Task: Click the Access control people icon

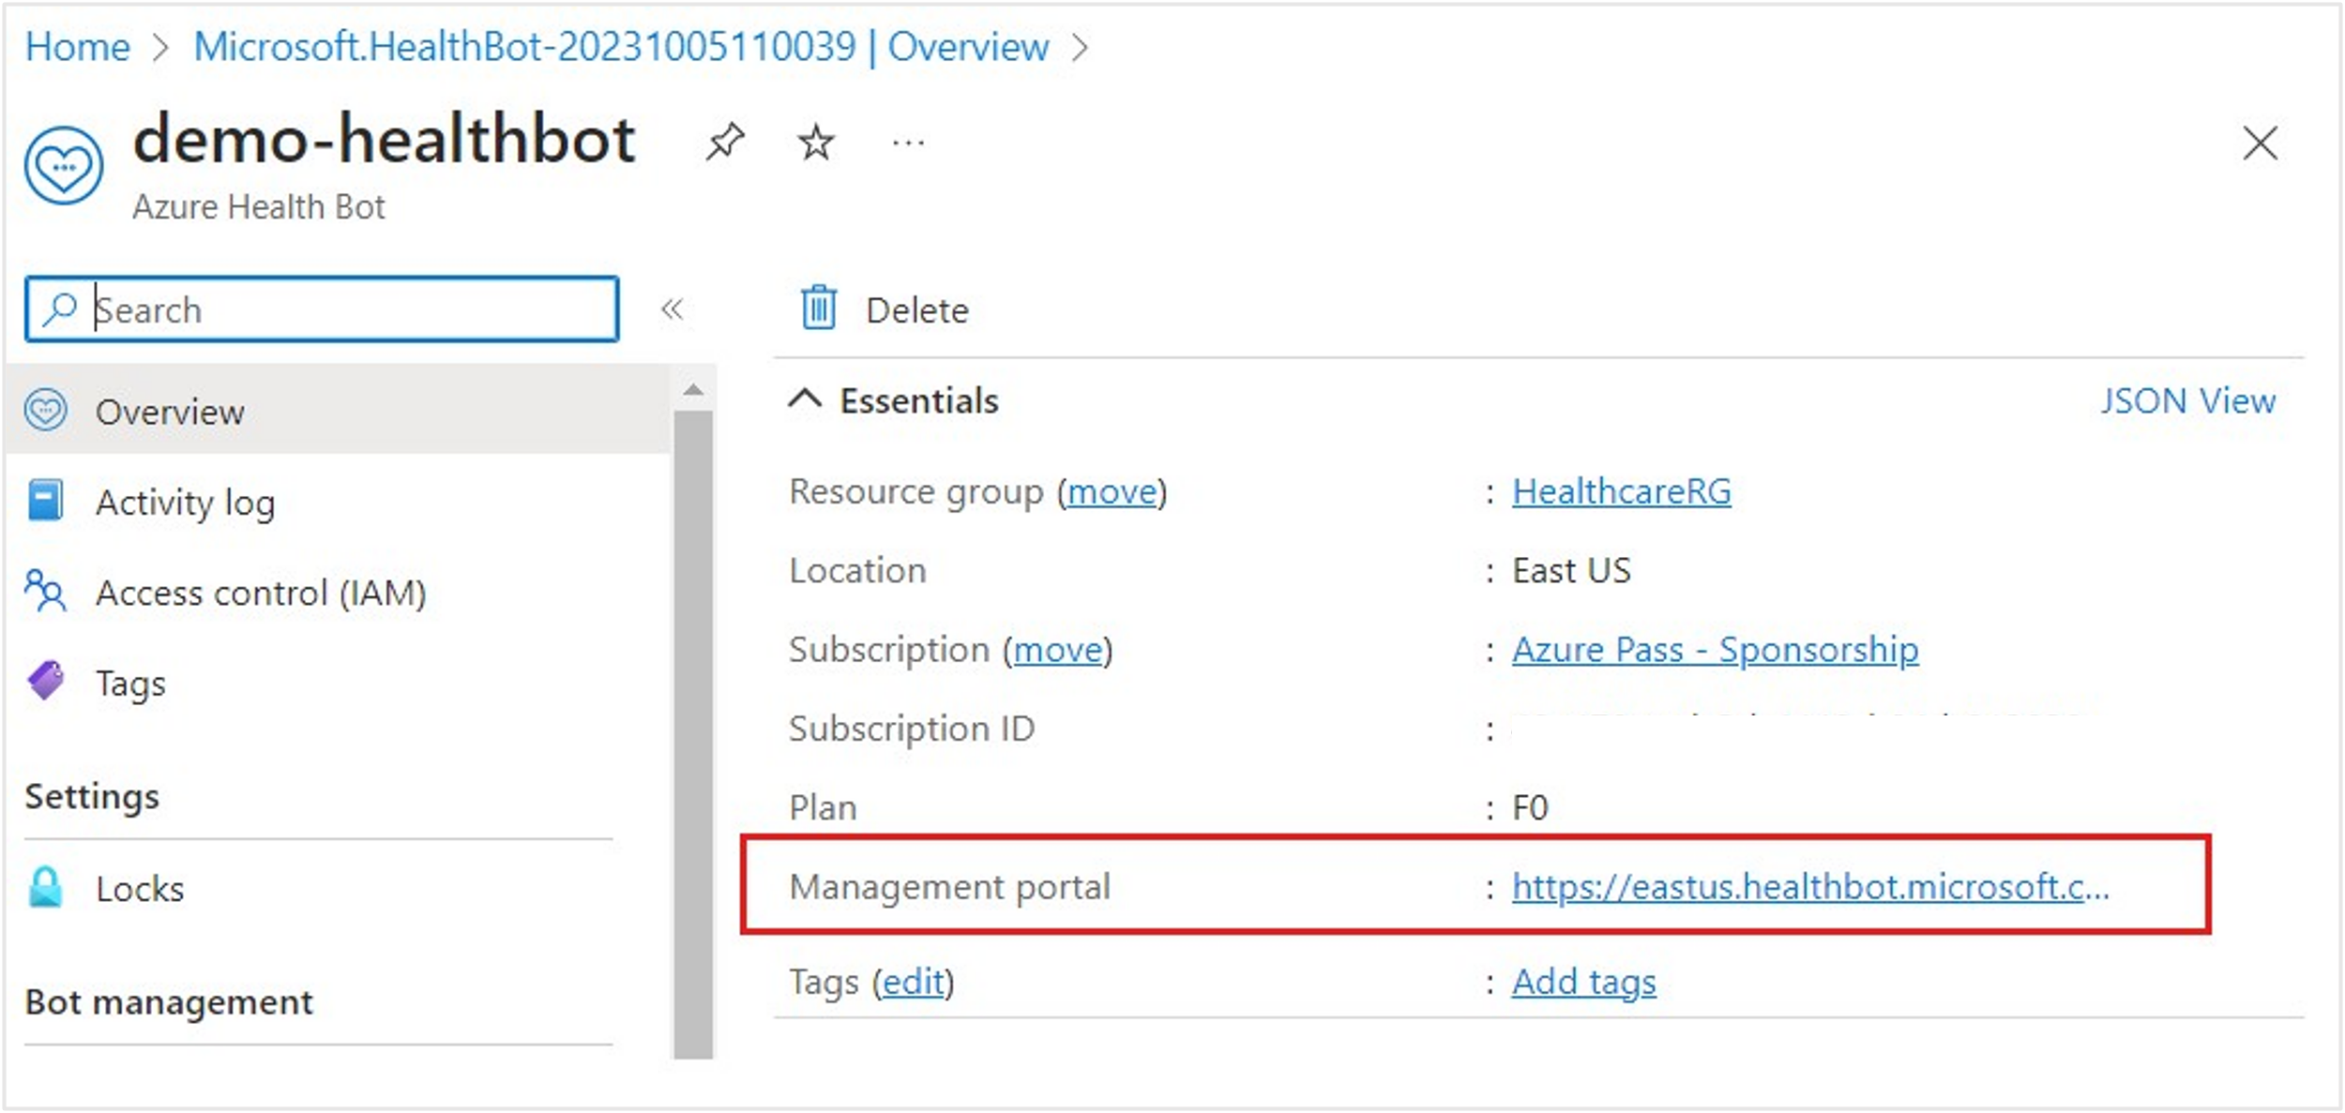Action: (x=45, y=591)
